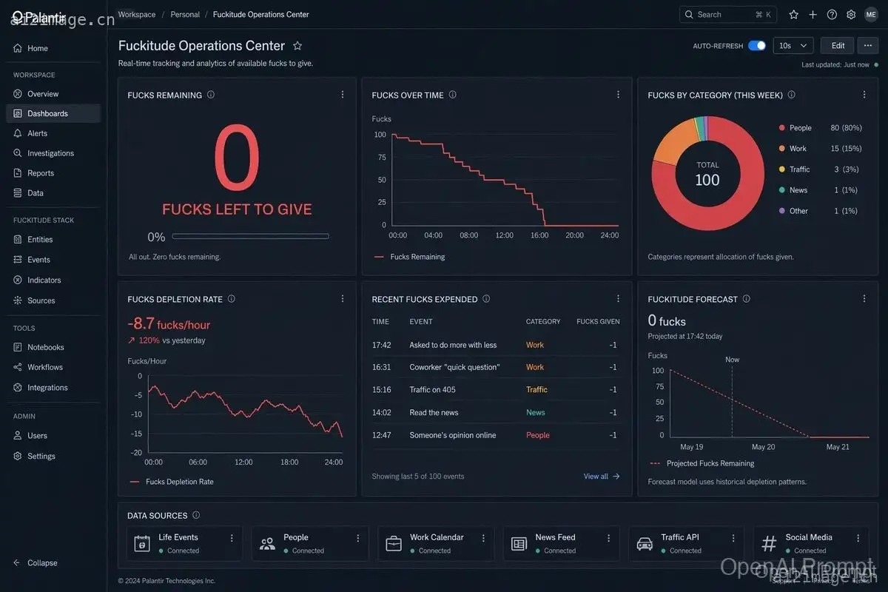Collapse the sidebar

tap(36, 562)
